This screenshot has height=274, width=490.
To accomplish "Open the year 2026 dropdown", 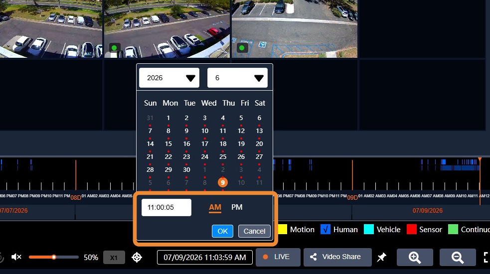I will (169, 78).
